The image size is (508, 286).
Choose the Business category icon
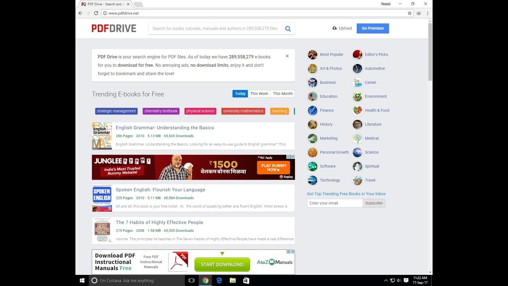tap(312, 82)
